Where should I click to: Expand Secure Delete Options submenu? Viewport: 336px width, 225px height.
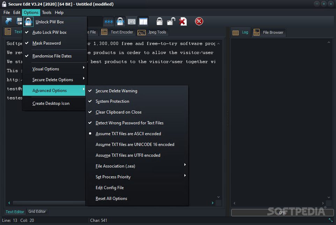click(54, 80)
